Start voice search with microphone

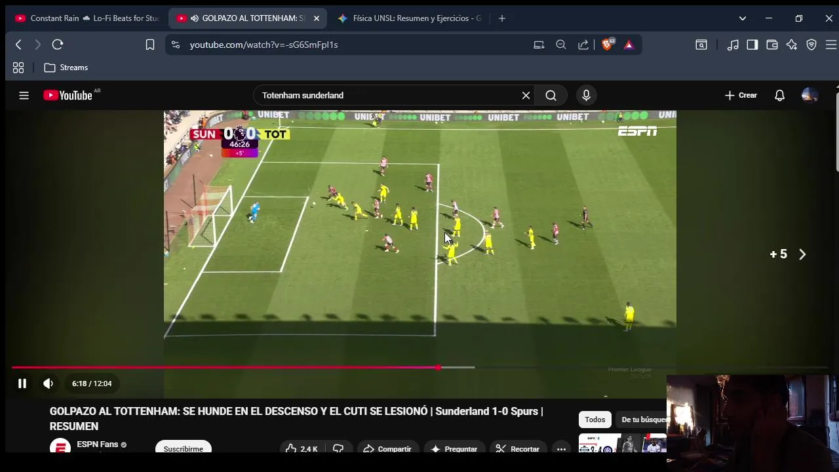click(x=586, y=95)
